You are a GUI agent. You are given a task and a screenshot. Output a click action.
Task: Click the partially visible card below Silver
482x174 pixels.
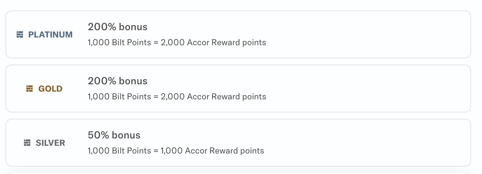pos(238,173)
